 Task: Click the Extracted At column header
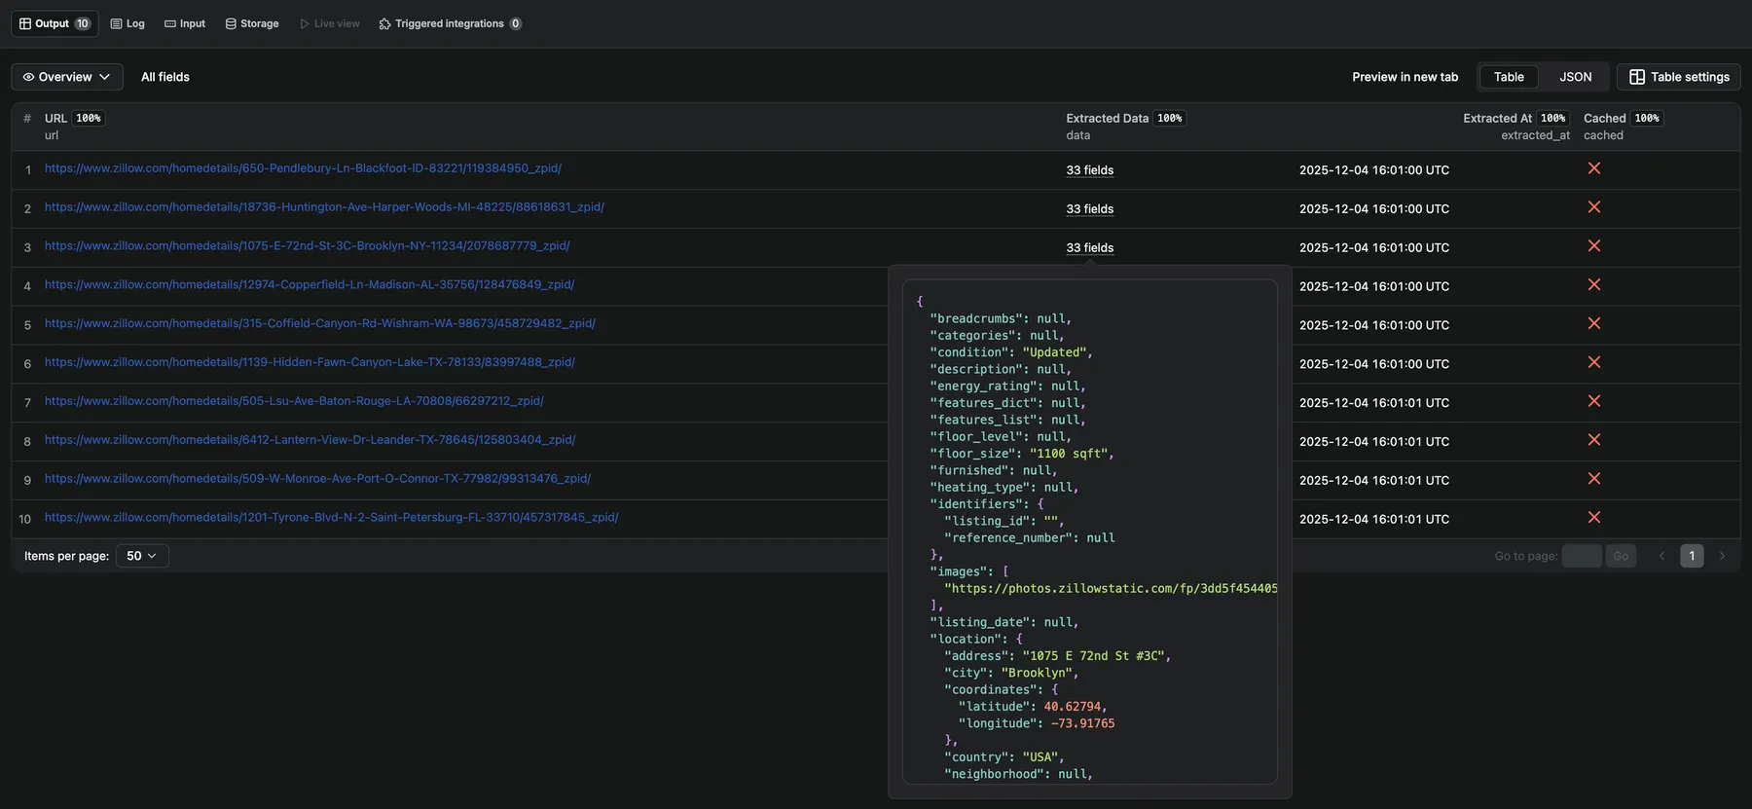pyautogui.click(x=1497, y=119)
